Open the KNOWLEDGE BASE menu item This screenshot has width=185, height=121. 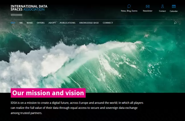(89, 23)
